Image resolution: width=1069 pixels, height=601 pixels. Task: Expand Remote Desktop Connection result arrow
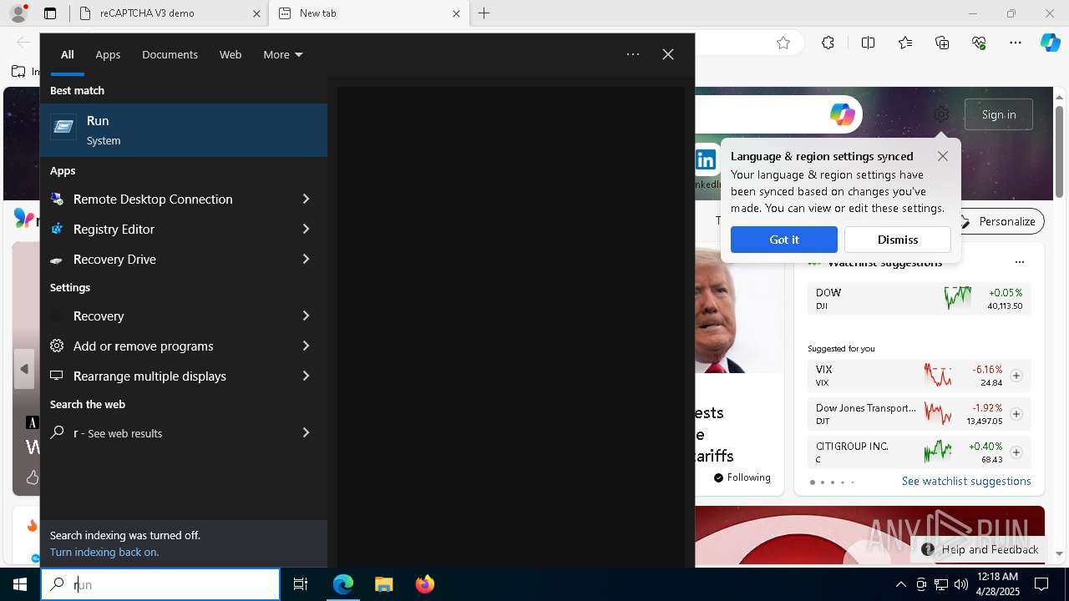click(306, 199)
